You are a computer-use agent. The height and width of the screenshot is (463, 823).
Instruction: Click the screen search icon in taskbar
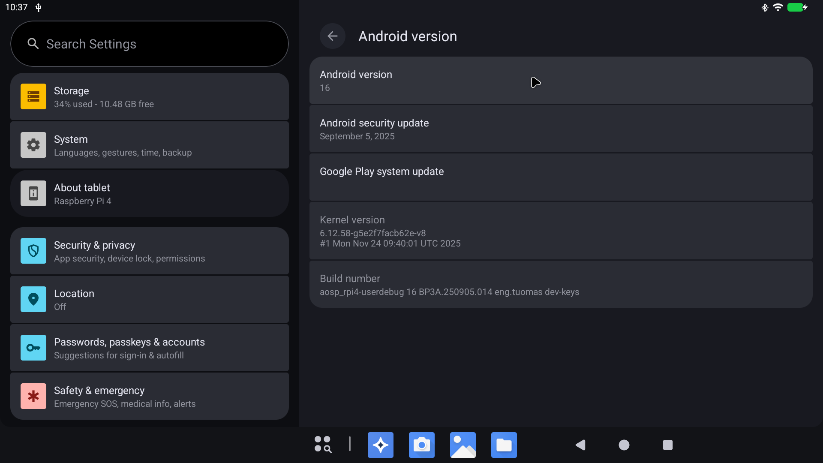click(x=322, y=445)
